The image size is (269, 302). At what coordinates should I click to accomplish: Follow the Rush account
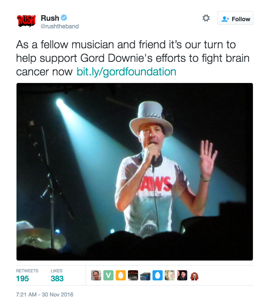tap(235, 19)
